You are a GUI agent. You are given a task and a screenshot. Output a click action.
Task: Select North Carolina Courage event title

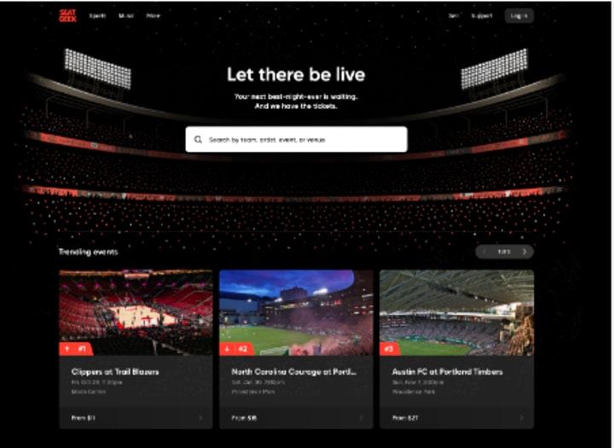click(x=293, y=371)
